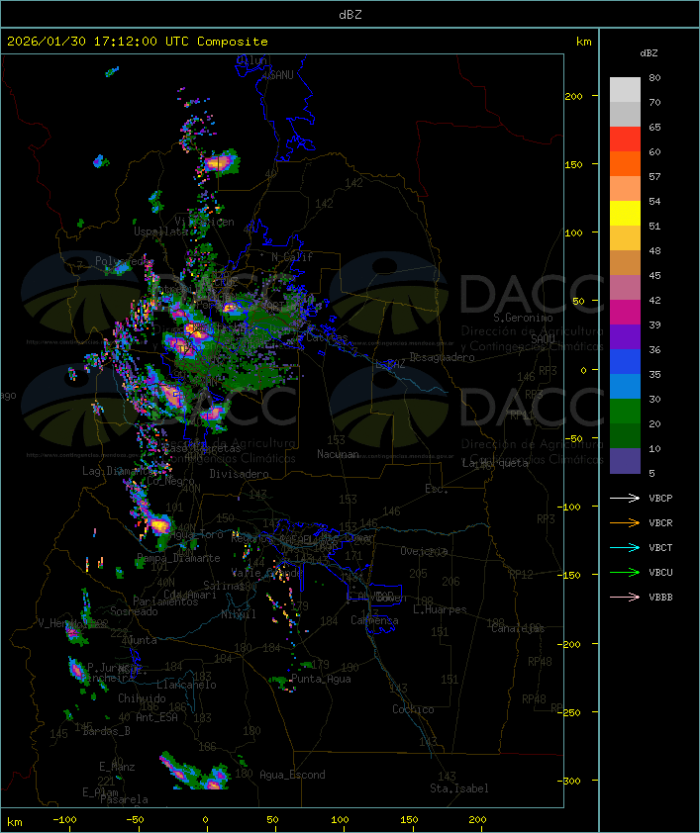Click the Divisadero place label
The height and width of the screenshot is (833, 700).
[x=240, y=474]
